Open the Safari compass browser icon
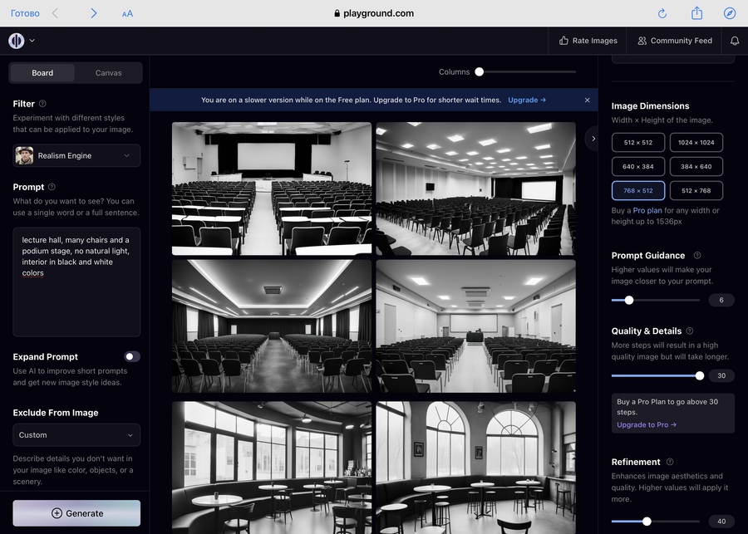 [x=730, y=13]
